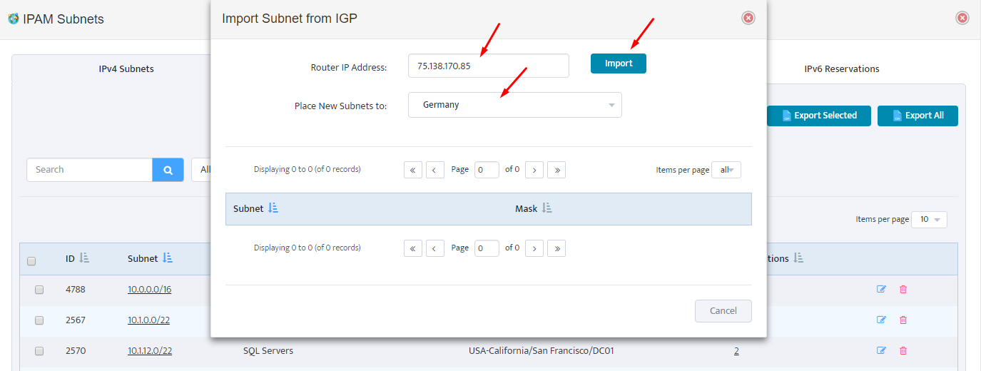The image size is (981, 371).
Task: Open main table Items per page selector
Action: click(x=929, y=220)
